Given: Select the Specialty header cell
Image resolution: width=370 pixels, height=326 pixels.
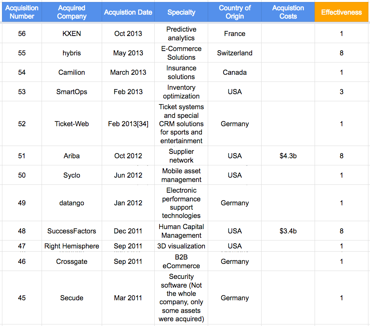Looking at the screenshot, I should (181, 12).
